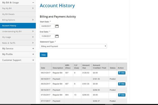The height and width of the screenshot is (105, 158).
Task: Click into the Start Date field
Action: point(47,26)
